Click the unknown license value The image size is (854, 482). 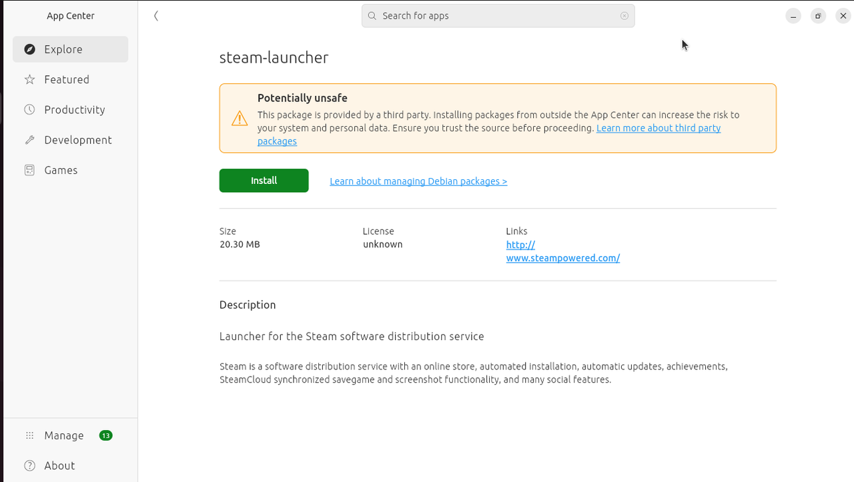pyautogui.click(x=383, y=245)
